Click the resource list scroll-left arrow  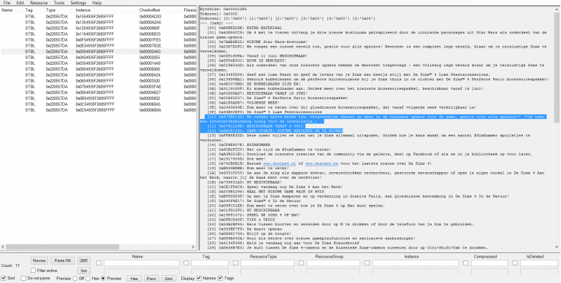[x=3, y=247]
